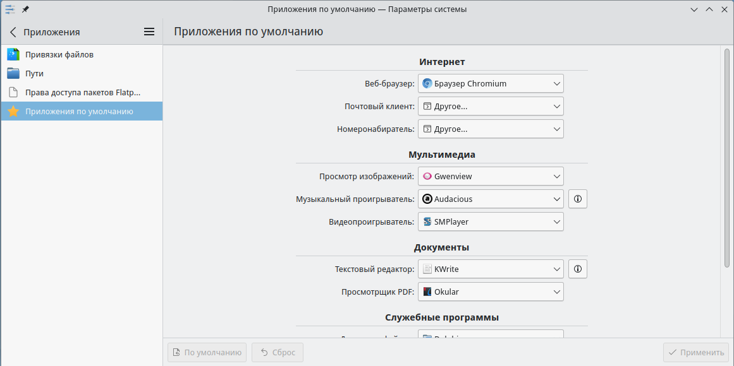Open the Просмотр изображений Gwenview dropdown

(x=491, y=177)
